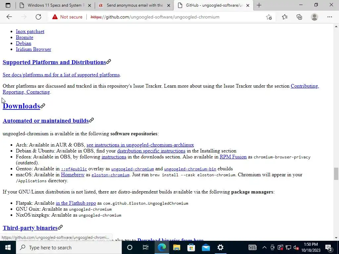Refresh the current page
This screenshot has height=254, width=339.
coord(38,17)
